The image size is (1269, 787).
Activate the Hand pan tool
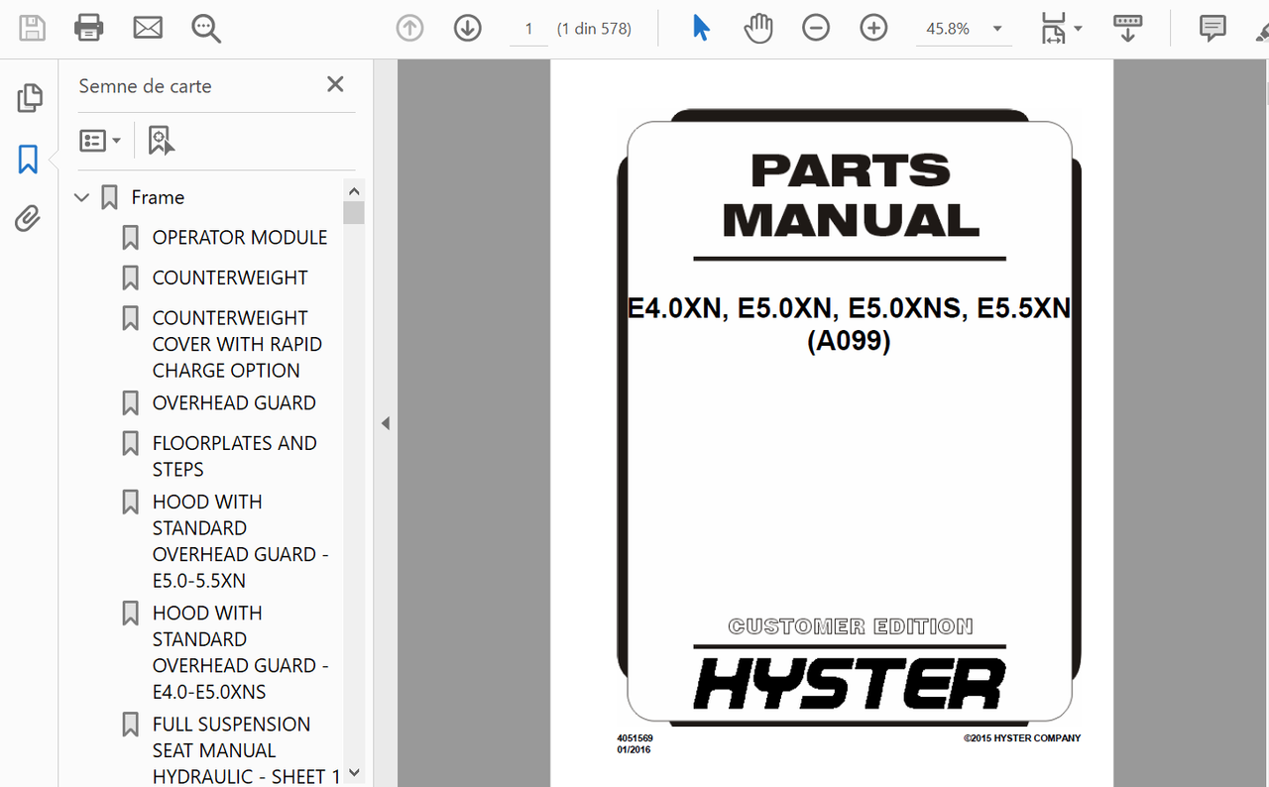[x=758, y=29]
